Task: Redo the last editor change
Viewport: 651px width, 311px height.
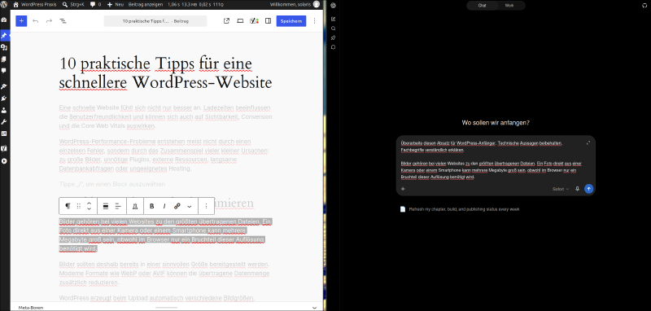Action: [x=49, y=21]
